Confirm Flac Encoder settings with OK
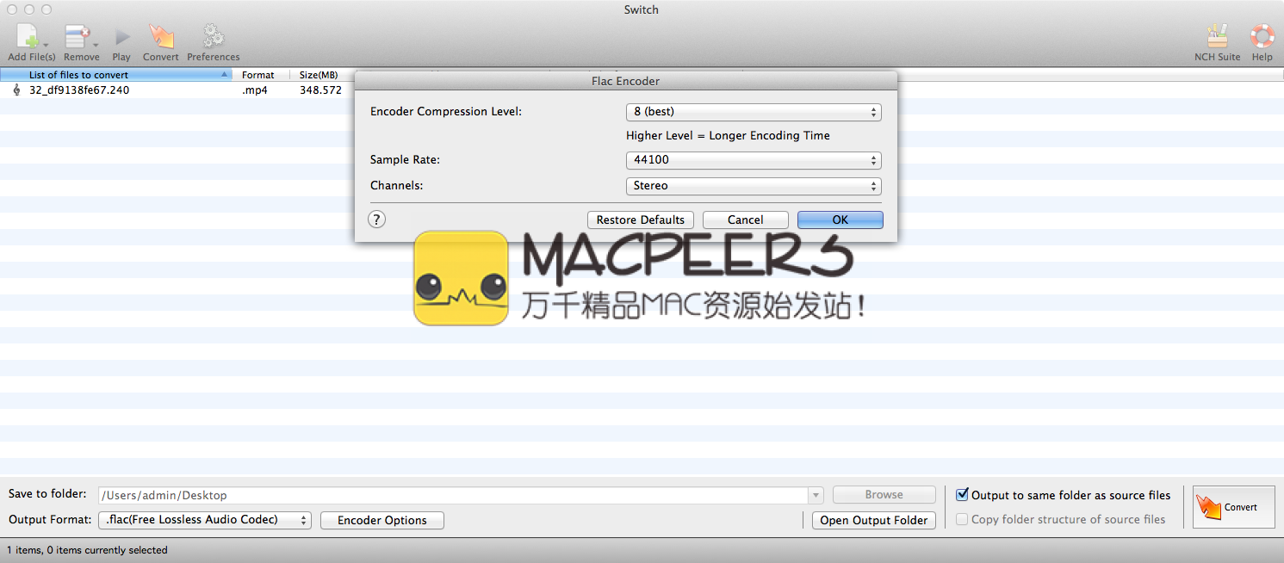Screen dimensions: 1284x563 (x=840, y=220)
